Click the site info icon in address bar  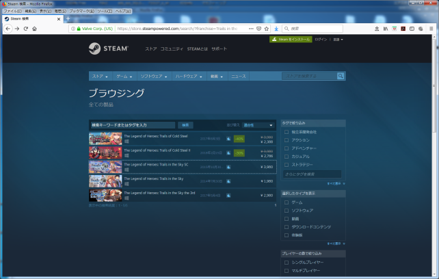pos(73,29)
